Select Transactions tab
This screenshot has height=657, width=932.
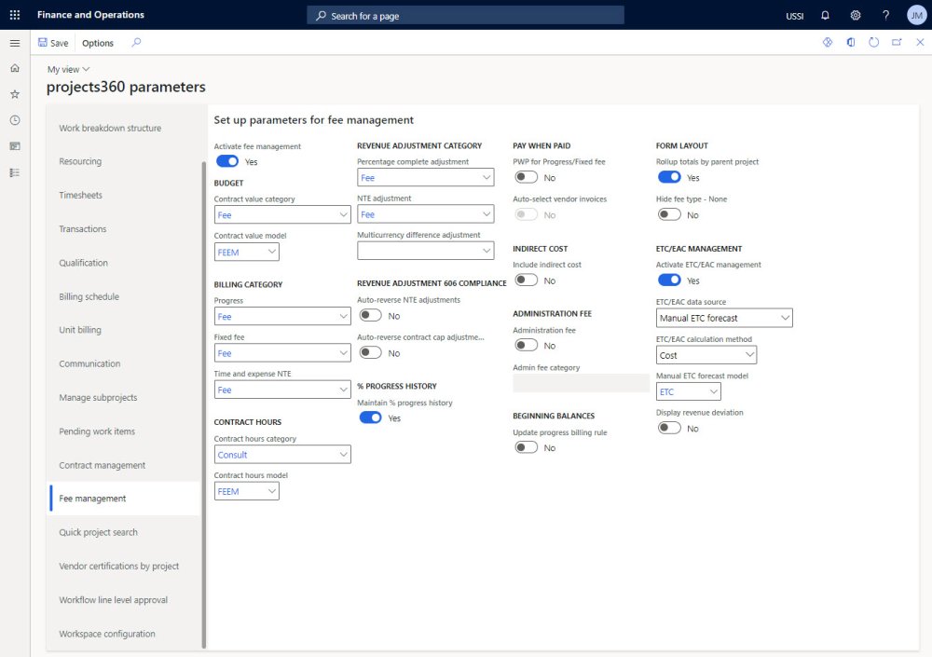[x=125, y=229]
